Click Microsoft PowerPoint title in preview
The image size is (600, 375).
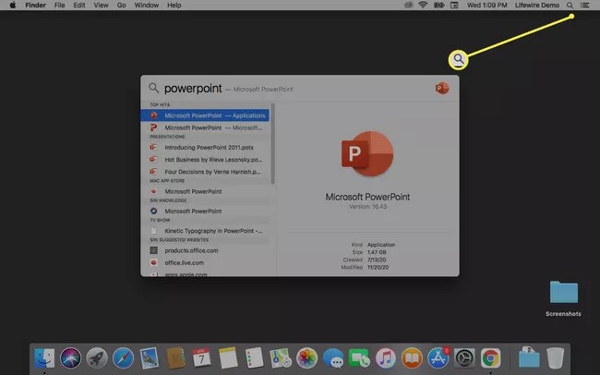(367, 197)
